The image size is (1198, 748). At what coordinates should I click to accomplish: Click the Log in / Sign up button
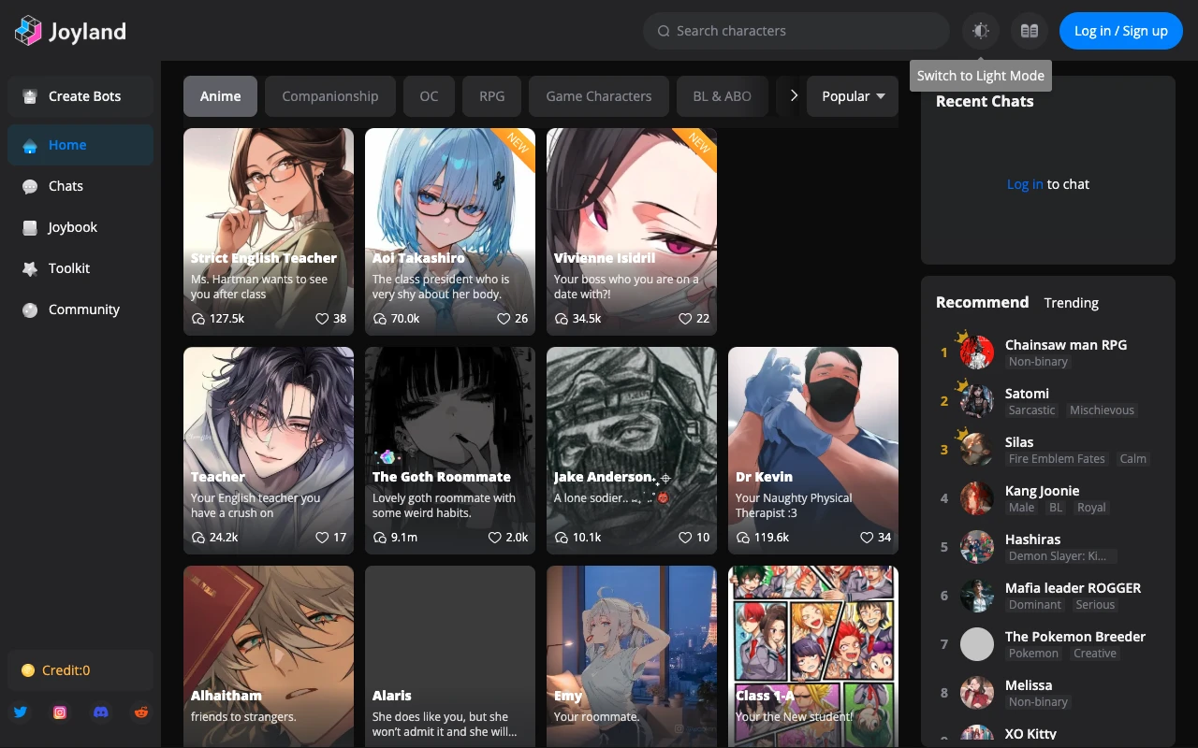coord(1120,31)
